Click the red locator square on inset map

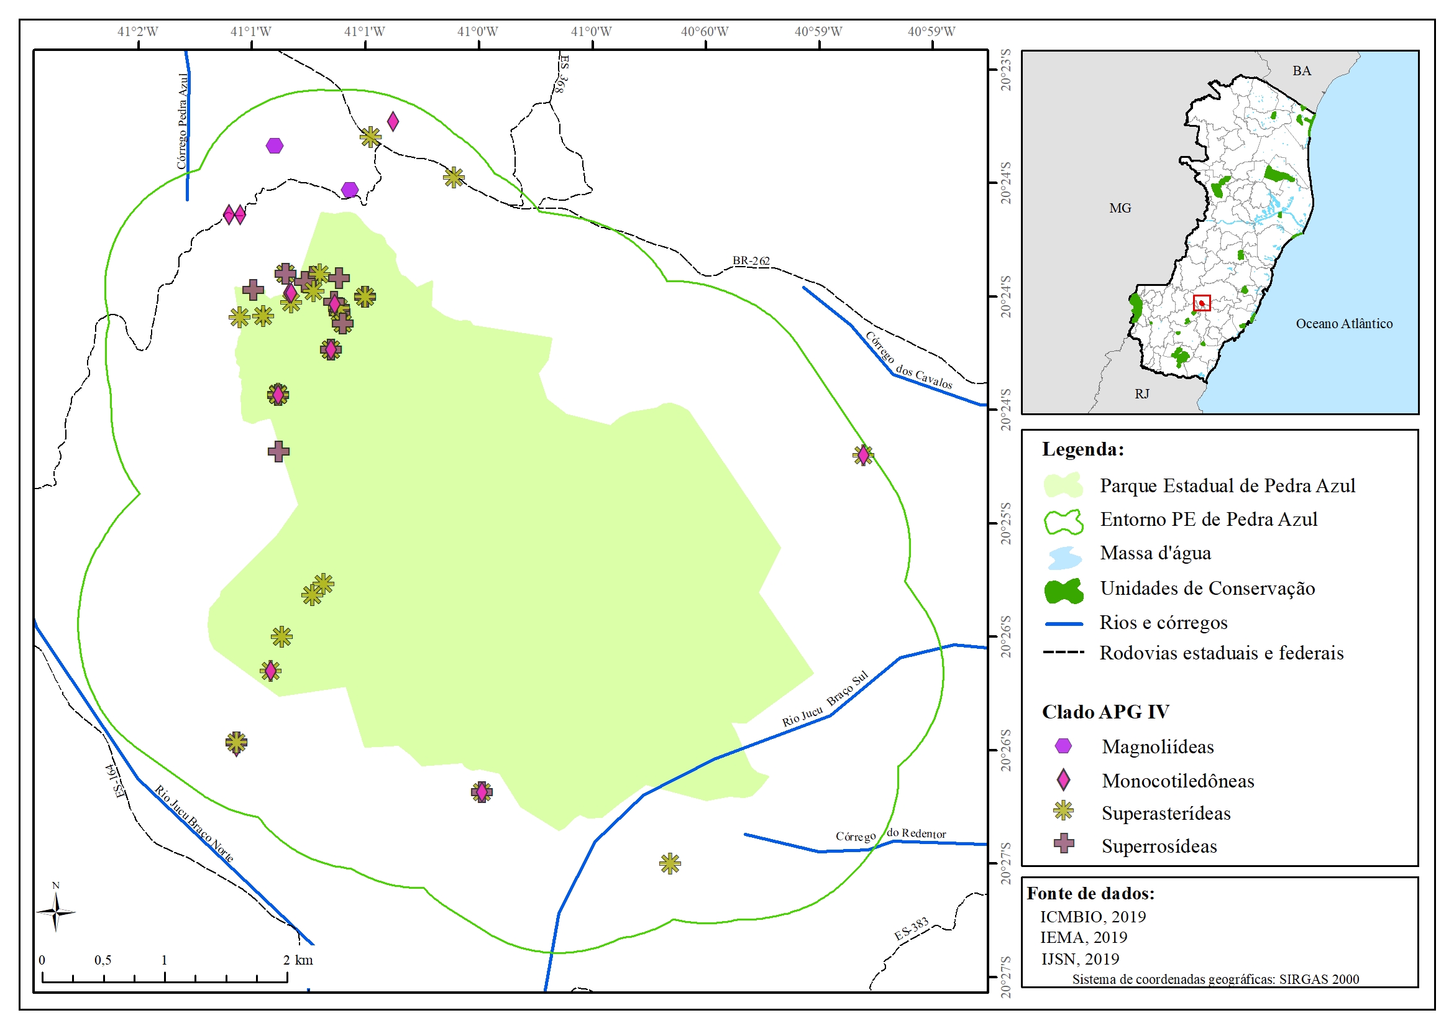click(x=1201, y=303)
